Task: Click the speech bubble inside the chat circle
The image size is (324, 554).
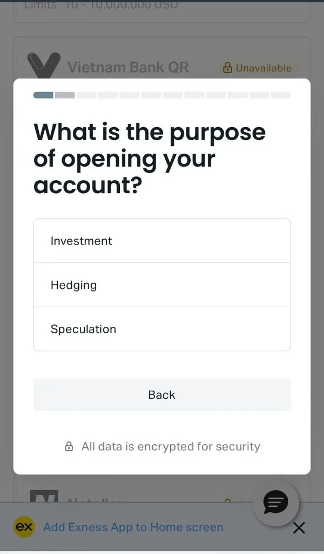Action: [x=276, y=502]
